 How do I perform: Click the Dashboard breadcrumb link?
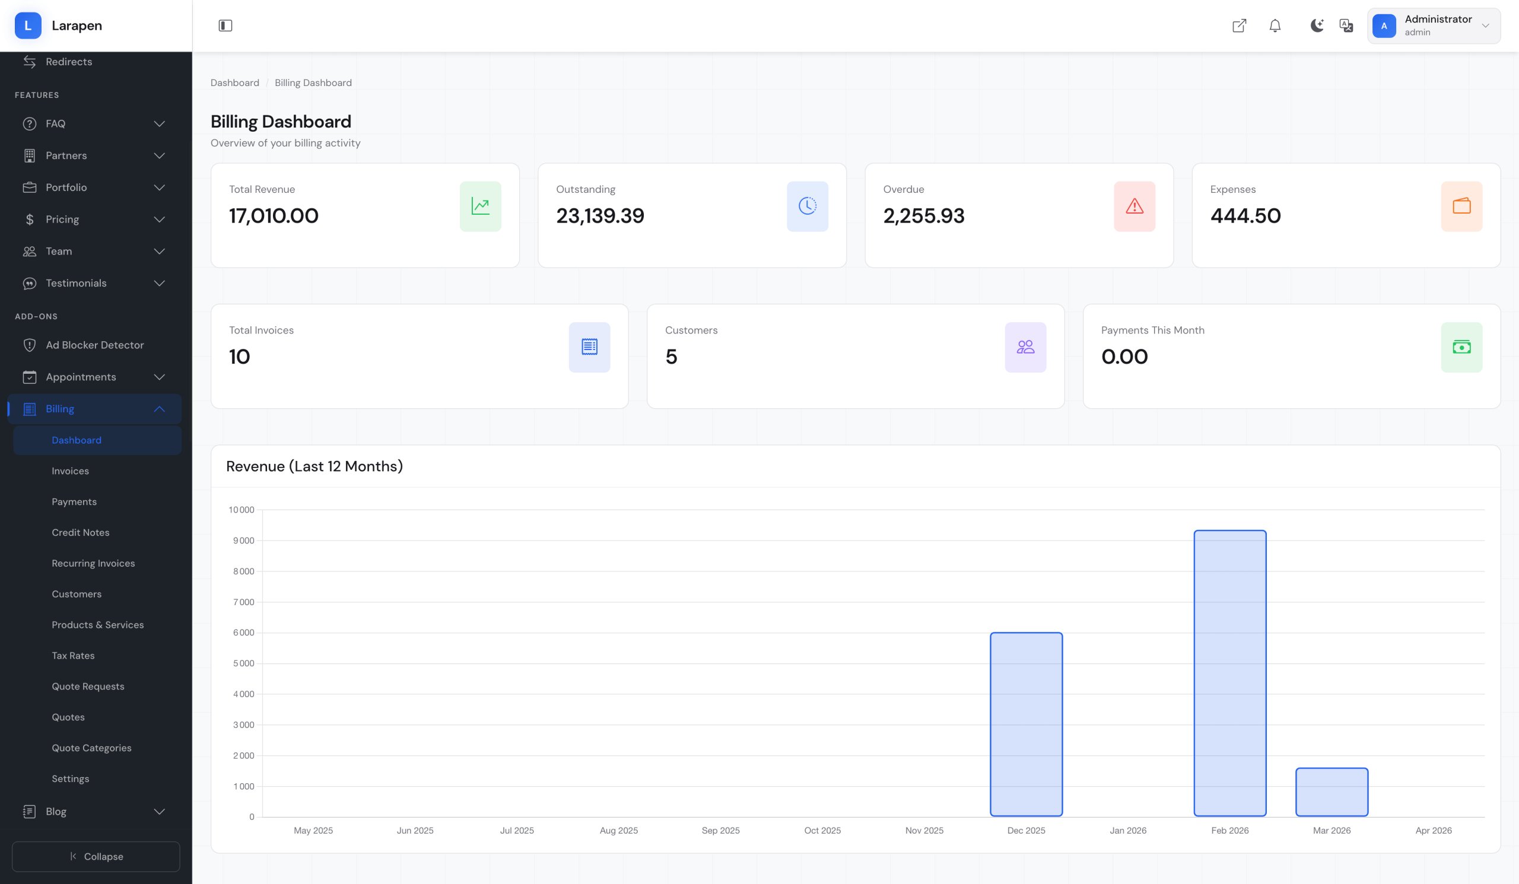tap(234, 82)
